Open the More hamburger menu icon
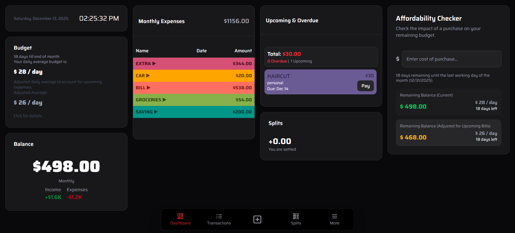The height and width of the screenshot is (233, 515). coord(334,216)
